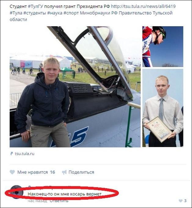
Task: Open the cyclist in helmet photo
Action: coord(163,47)
